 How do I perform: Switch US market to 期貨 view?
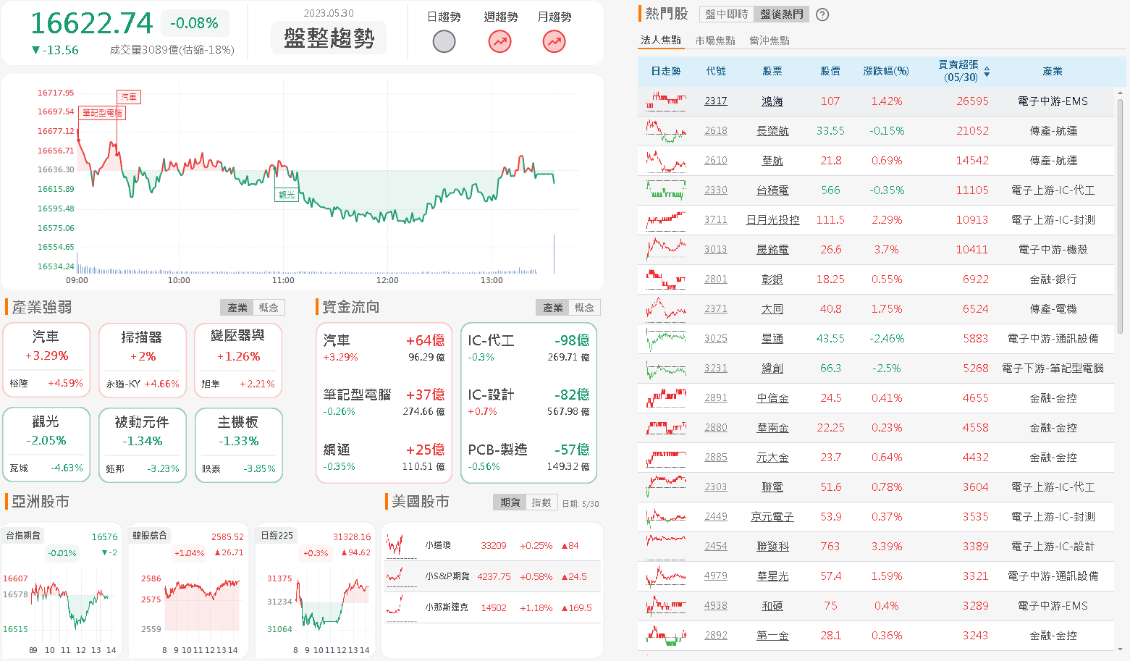[x=510, y=502]
